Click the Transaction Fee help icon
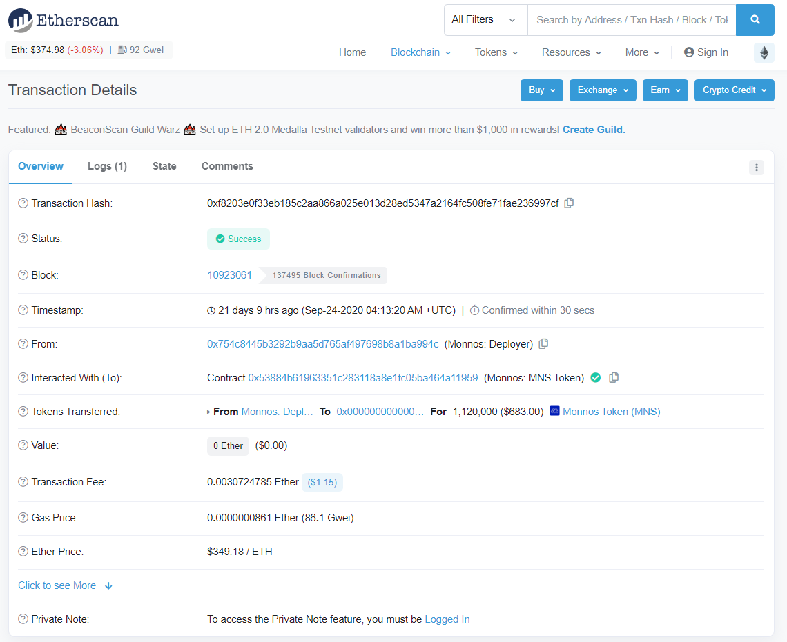 23,481
